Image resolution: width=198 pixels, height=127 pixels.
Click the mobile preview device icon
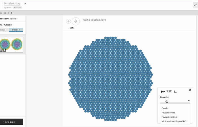click(8, 13)
